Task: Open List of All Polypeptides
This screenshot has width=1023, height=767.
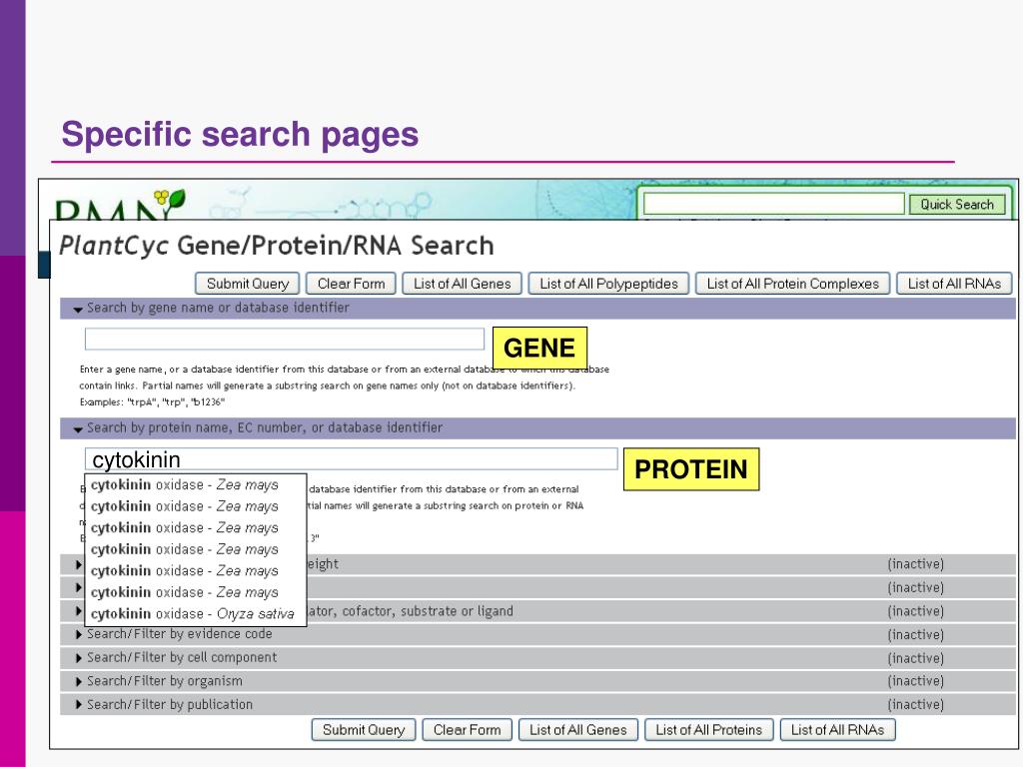Action: tap(608, 284)
